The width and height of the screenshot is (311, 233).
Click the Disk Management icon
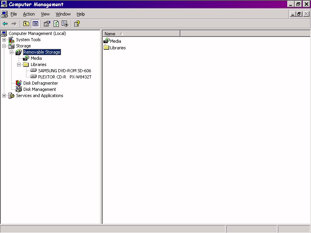19,89
